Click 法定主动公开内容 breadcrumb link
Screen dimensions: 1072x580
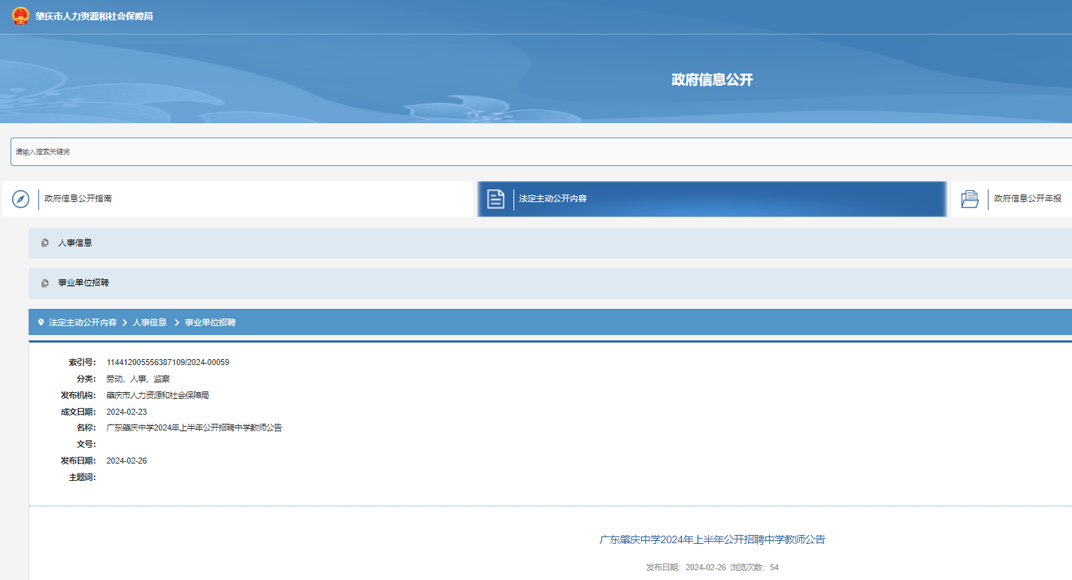click(83, 322)
